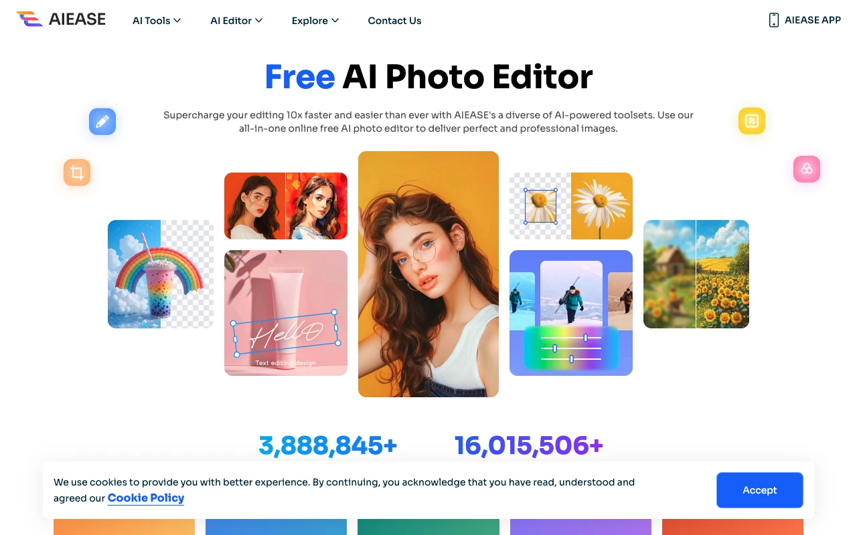857x535 pixels.
Task: Expand the Explore dropdown menu
Action: coord(315,21)
